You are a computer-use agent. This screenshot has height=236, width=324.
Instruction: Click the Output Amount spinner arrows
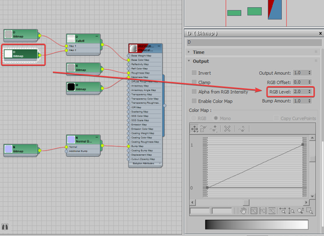click(310, 73)
